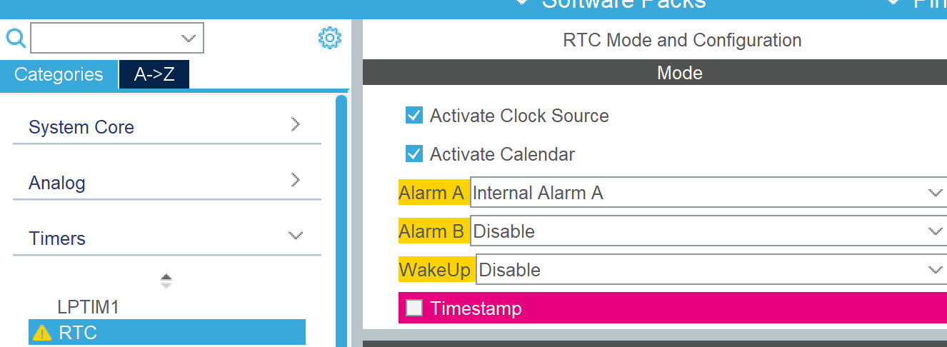Viewport: 947px width, 347px height.
Task: Enable the Timestamp checkbox
Action: [414, 308]
